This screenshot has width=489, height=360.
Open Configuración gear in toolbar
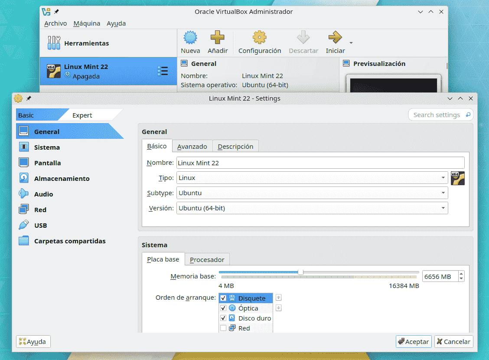pyautogui.click(x=260, y=37)
